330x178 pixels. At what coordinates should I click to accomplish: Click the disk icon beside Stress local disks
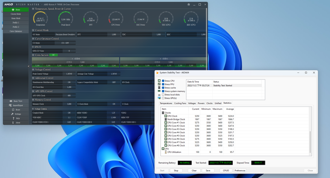click(x=159, y=95)
